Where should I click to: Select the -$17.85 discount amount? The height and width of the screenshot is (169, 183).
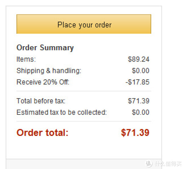pos(138,82)
